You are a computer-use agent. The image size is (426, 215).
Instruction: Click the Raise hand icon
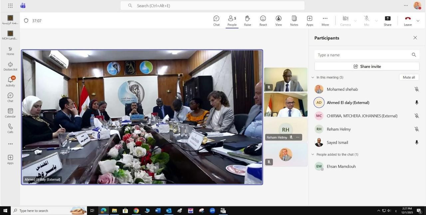tap(247, 21)
